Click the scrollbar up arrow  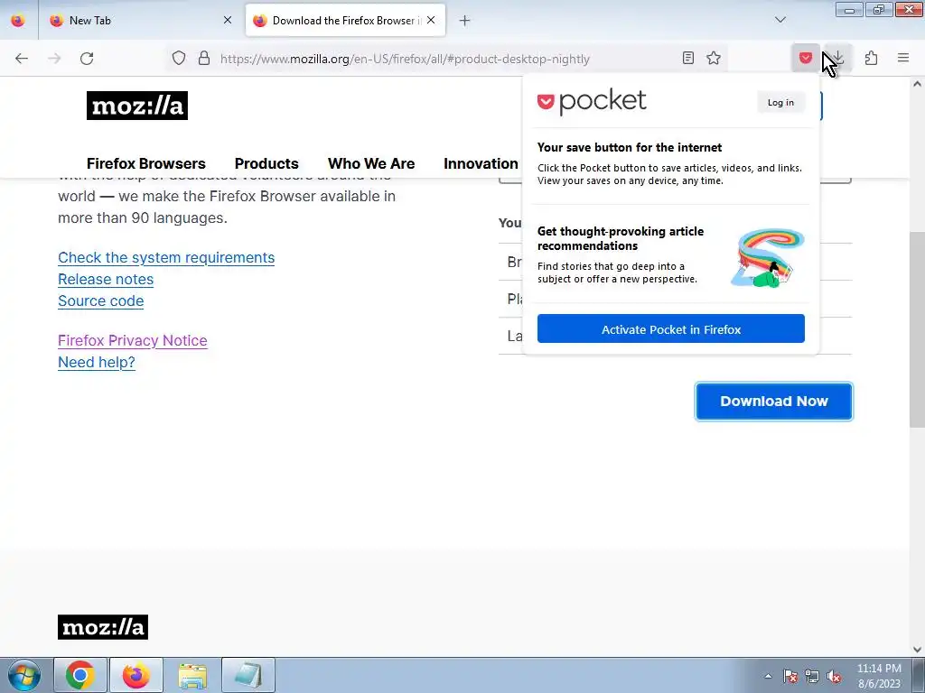click(917, 84)
